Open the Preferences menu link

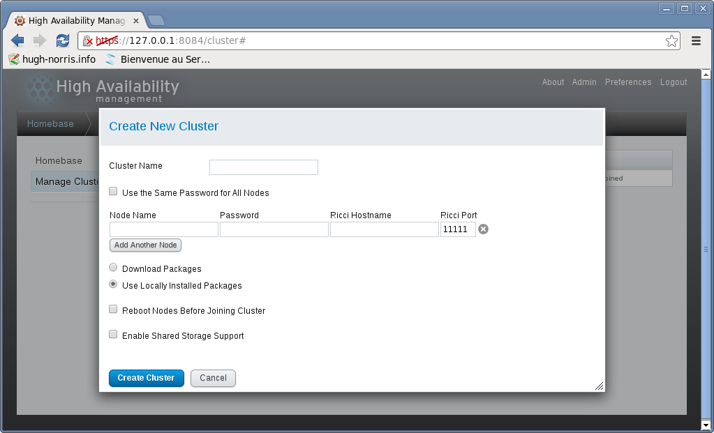628,82
